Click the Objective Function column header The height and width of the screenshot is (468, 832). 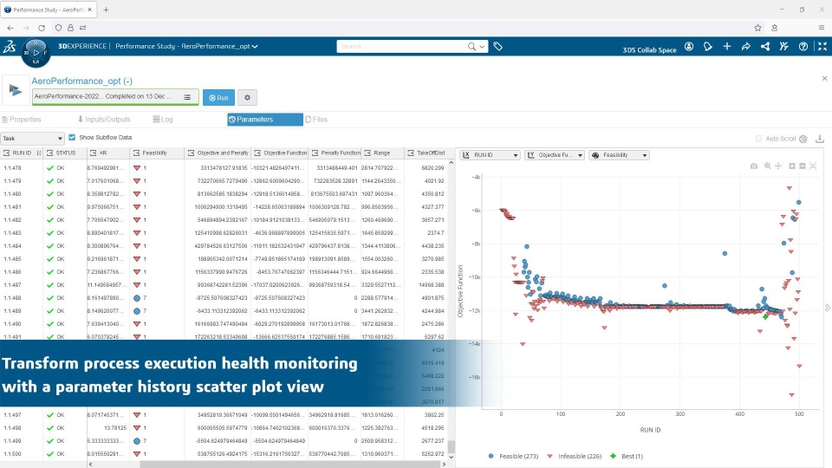280,153
